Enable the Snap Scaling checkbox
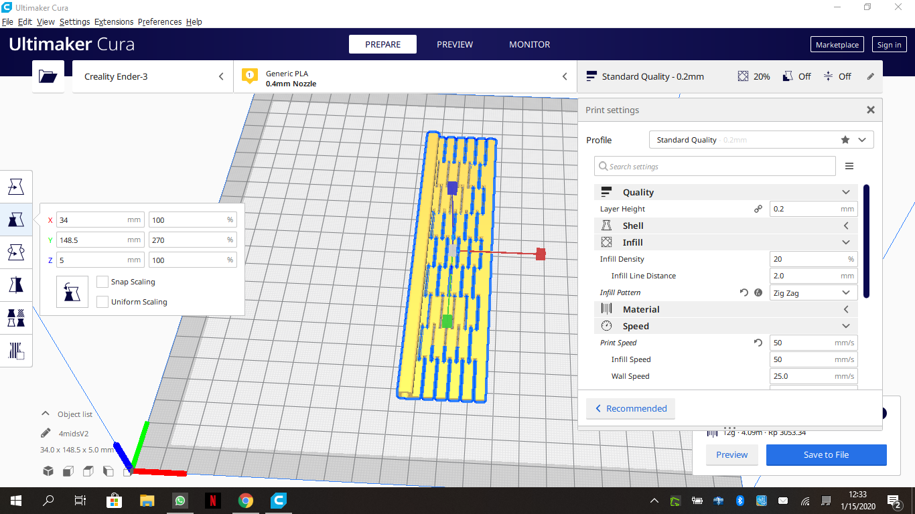The height and width of the screenshot is (514, 915). [102, 282]
